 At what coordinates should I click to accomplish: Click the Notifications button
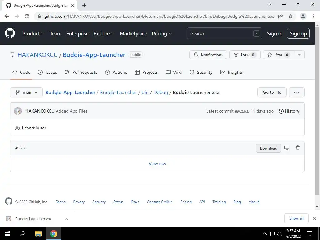[208, 55]
